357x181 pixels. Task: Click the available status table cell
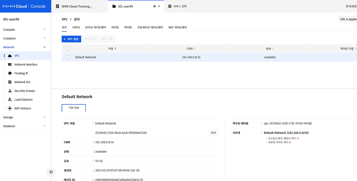[x=270, y=57]
